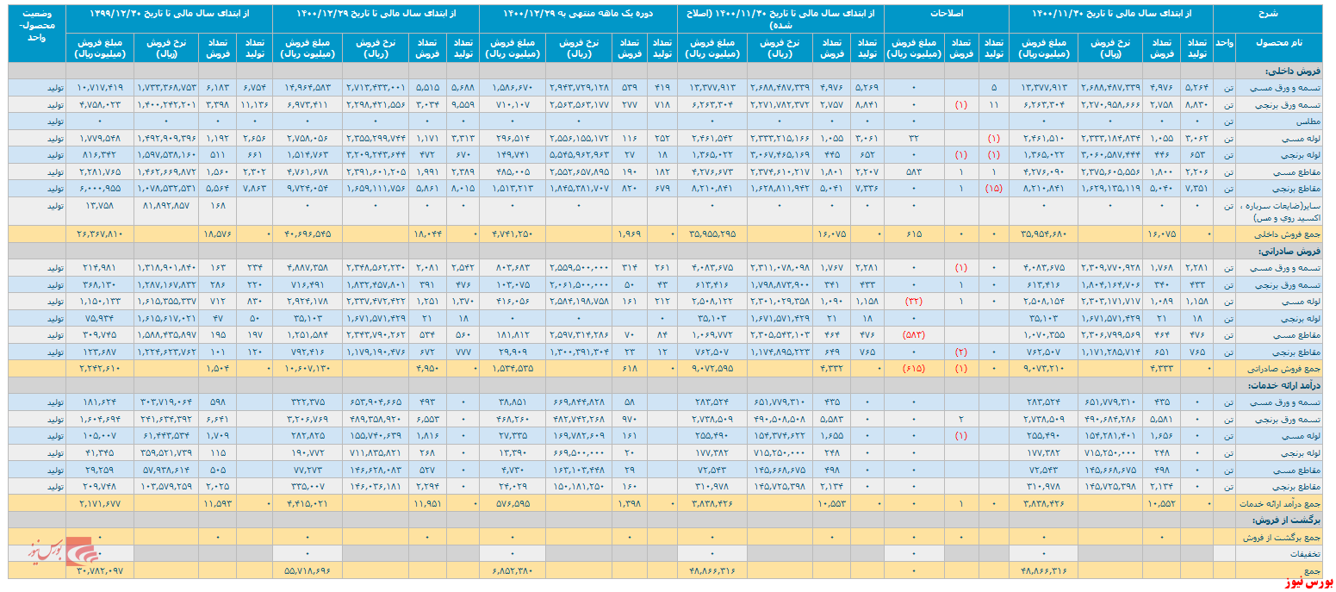
Task: Select the domestic sales total "۳۵,۹۵۴,۶۸۰"
Action: 1041,233
